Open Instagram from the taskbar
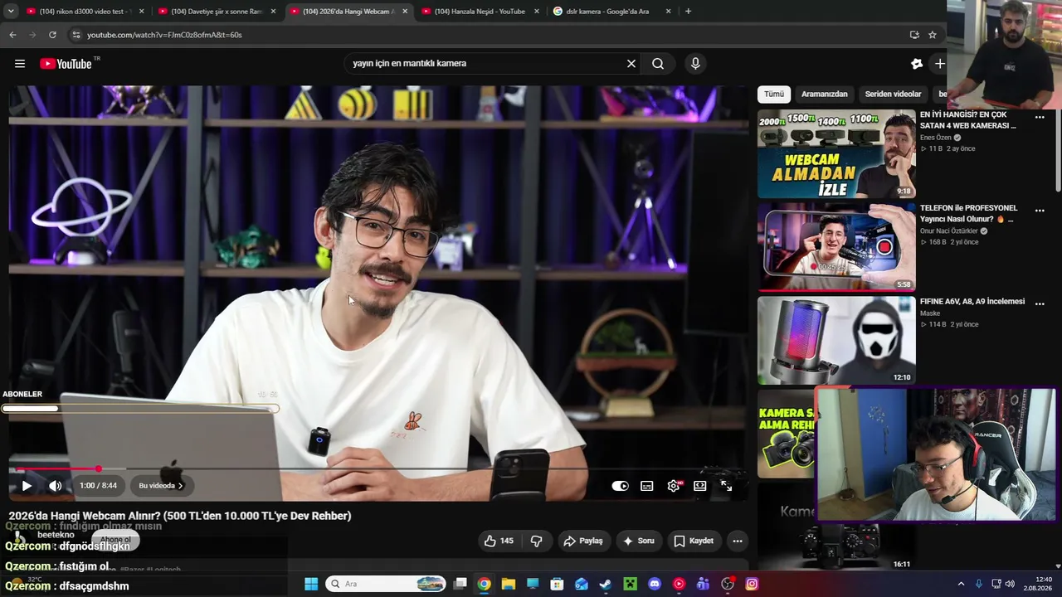1062x597 pixels. 752,584
